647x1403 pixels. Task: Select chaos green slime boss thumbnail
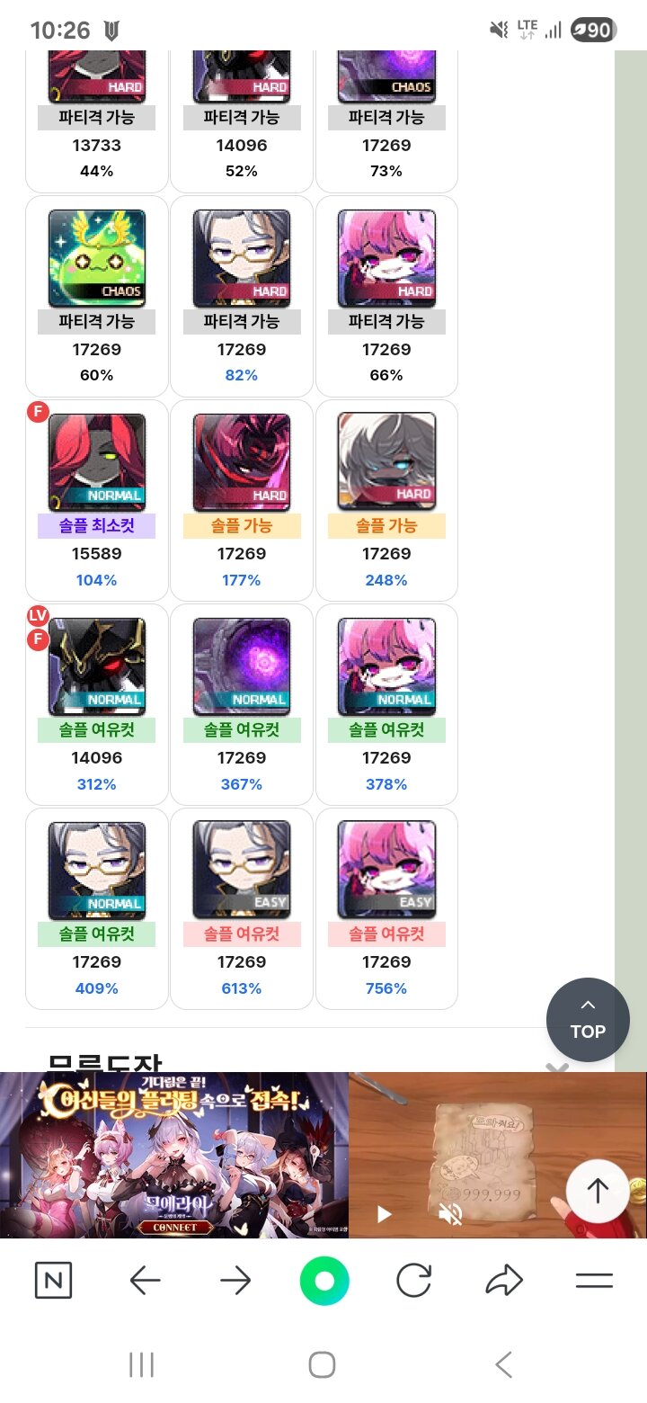(x=97, y=259)
